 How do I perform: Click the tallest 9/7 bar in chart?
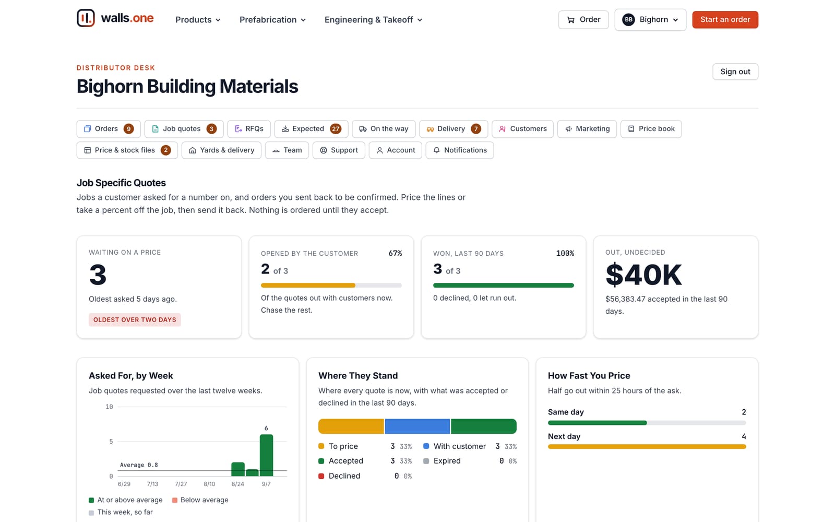266,455
